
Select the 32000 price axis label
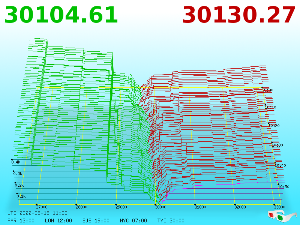(240, 207)
